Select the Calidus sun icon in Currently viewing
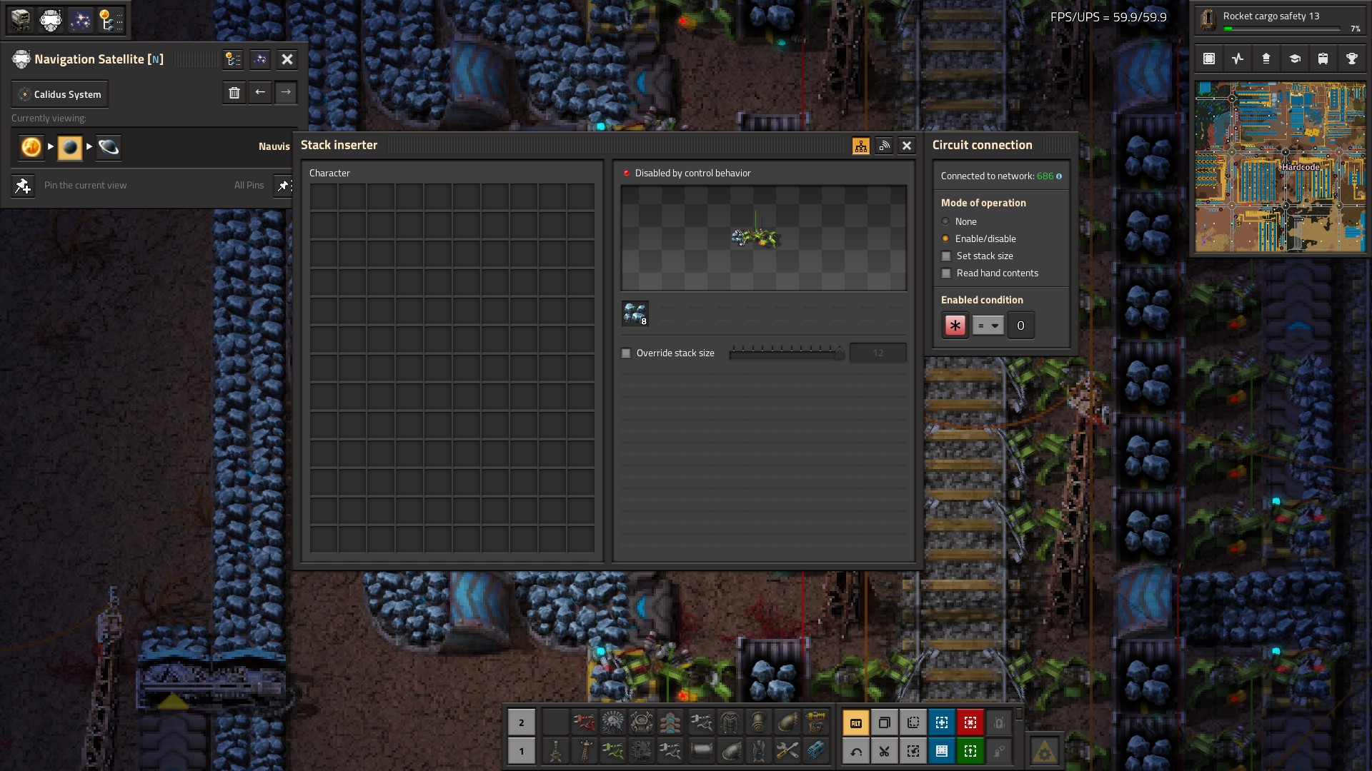The height and width of the screenshot is (771, 1372). (31, 147)
